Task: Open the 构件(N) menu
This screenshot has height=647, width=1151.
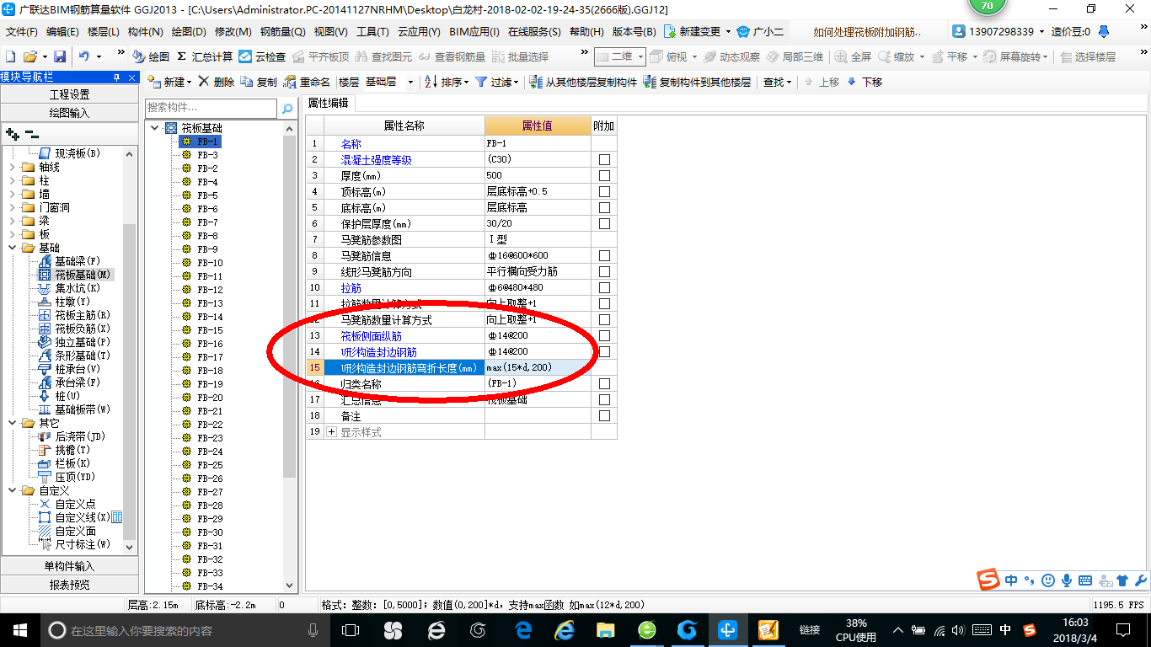Action: click(x=146, y=31)
